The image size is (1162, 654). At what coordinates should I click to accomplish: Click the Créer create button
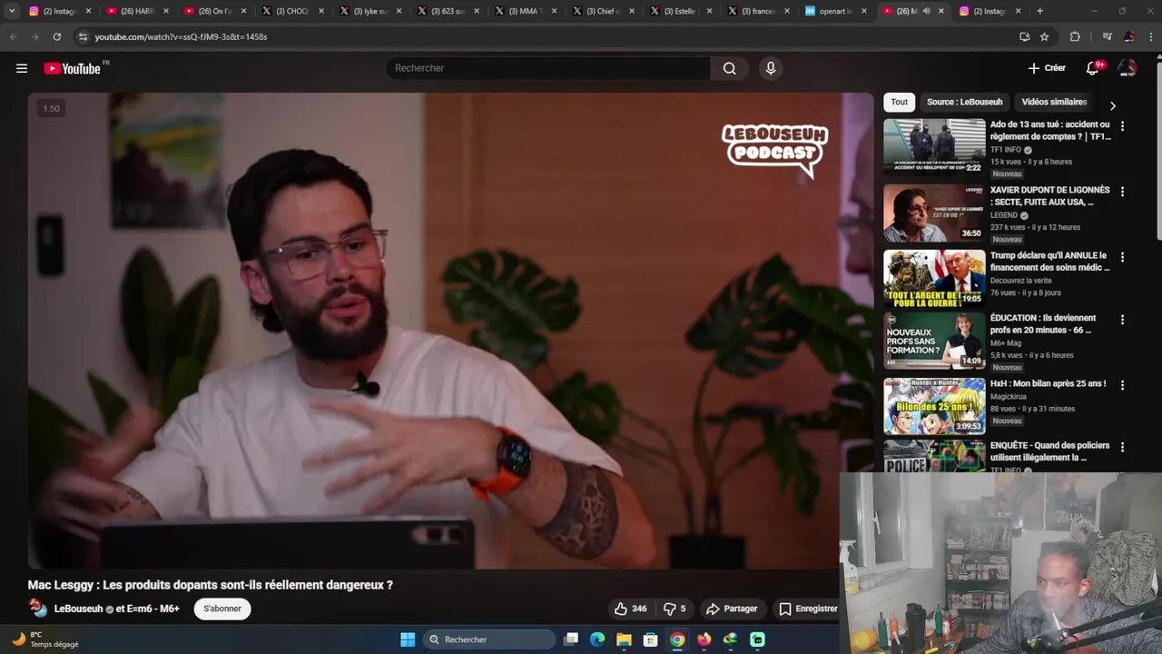[x=1047, y=68]
